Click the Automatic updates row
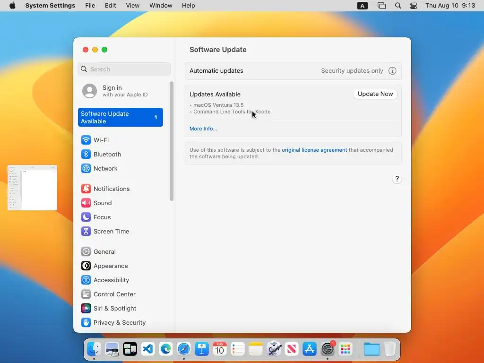 (293, 71)
